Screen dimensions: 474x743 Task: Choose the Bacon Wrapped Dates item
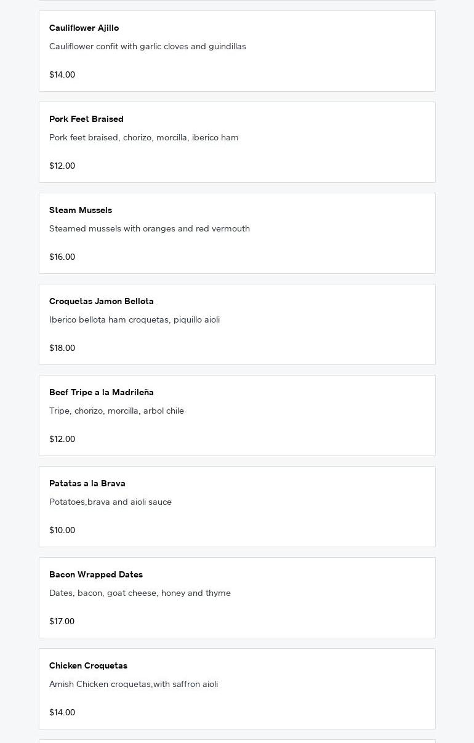[x=237, y=598]
